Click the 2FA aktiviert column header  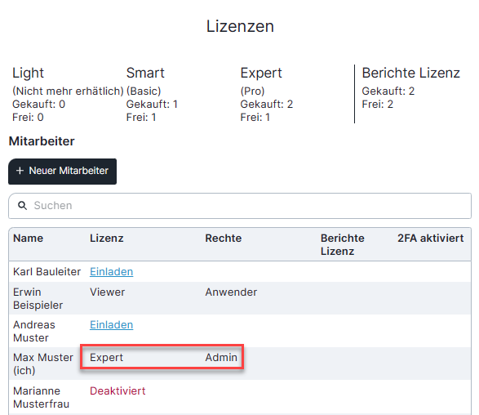coord(430,239)
